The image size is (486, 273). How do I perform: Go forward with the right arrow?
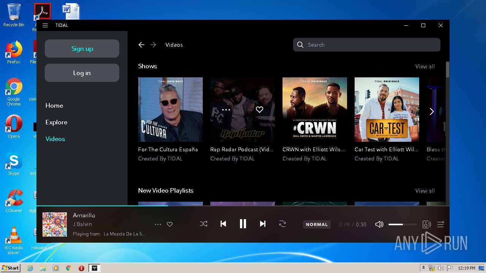[153, 45]
